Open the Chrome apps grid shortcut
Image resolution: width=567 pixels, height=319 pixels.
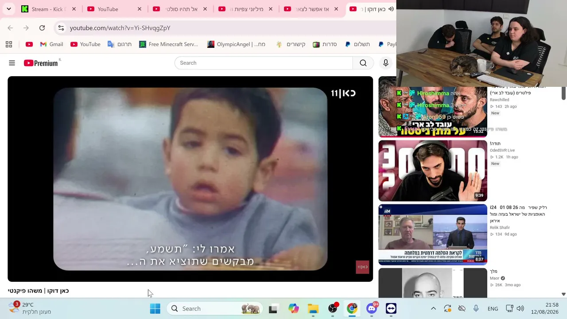click(x=9, y=44)
